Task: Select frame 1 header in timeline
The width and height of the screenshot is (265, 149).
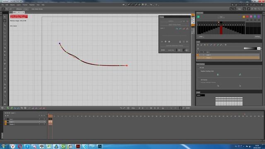Action: point(51,116)
